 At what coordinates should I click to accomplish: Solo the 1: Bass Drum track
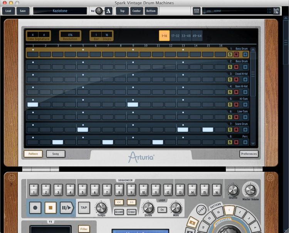(x=230, y=54)
